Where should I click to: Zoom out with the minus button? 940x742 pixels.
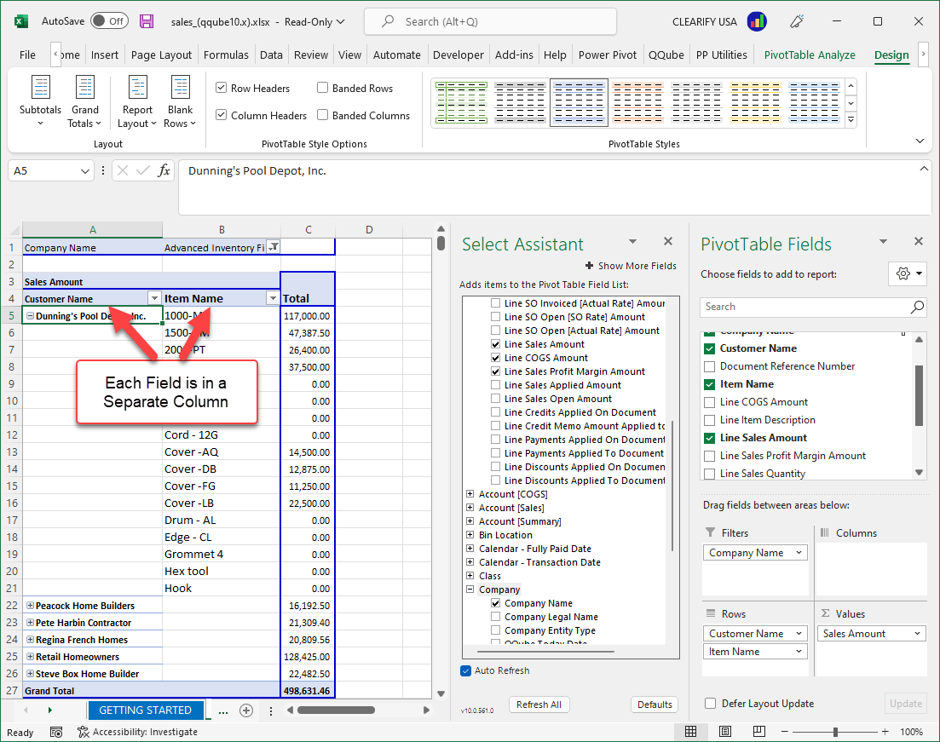click(x=785, y=732)
